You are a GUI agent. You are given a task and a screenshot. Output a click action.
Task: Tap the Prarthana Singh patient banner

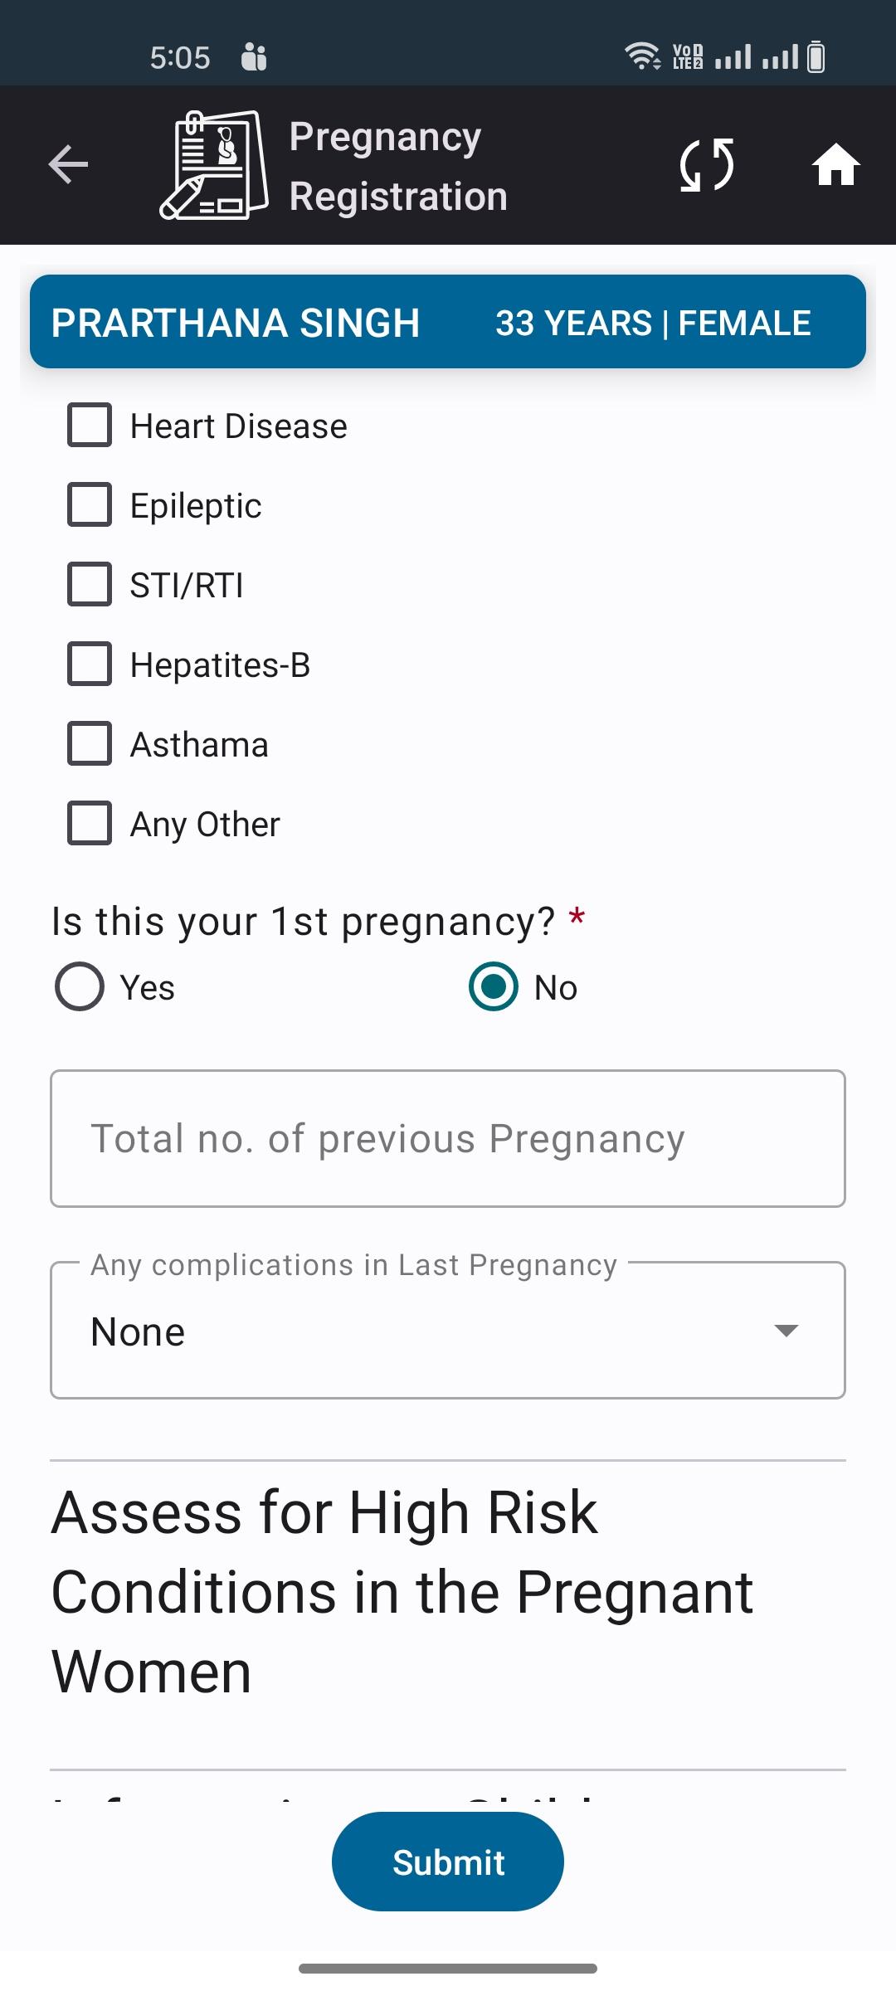(x=448, y=322)
